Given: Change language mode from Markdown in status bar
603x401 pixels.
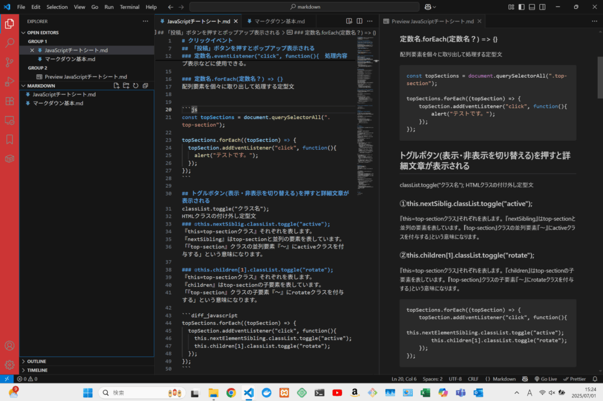Looking at the screenshot, I should (x=504, y=379).
